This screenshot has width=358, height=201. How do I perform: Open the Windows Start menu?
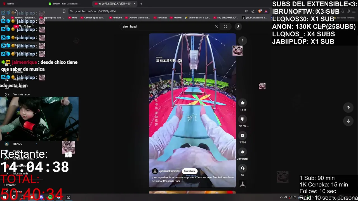pos(4,197)
